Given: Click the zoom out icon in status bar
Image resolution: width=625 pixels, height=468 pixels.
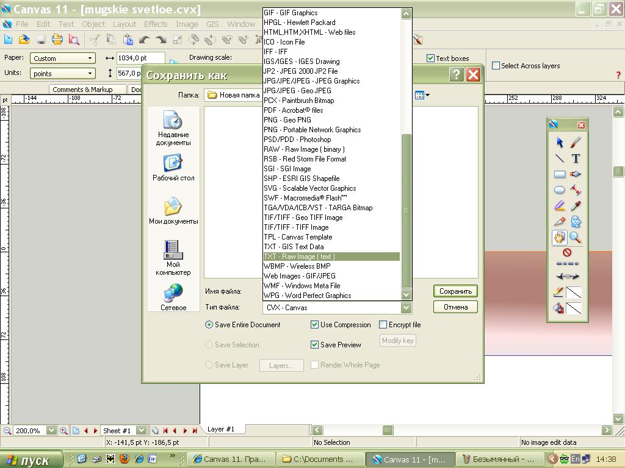Looking at the screenshot, I should (7, 430).
